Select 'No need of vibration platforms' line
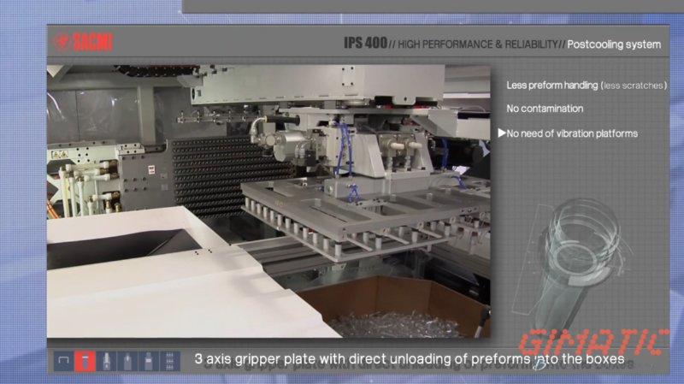Viewport: 684px width, 384px height. [572, 133]
